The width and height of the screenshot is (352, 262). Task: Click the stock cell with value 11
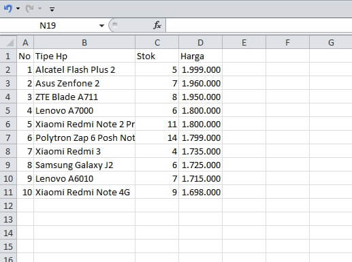[157, 124]
